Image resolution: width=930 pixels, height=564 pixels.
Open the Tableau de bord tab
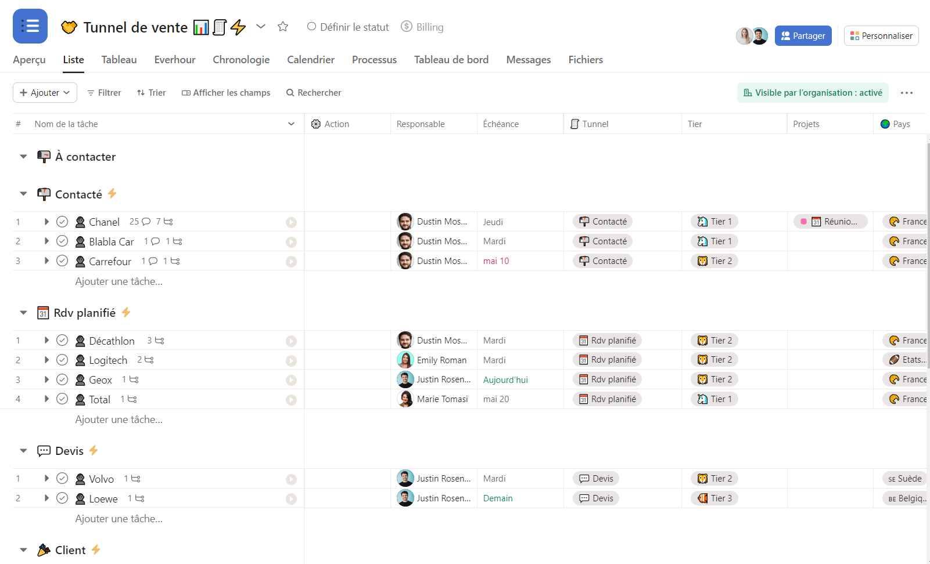pyautogui.click(x=451, y=60)
